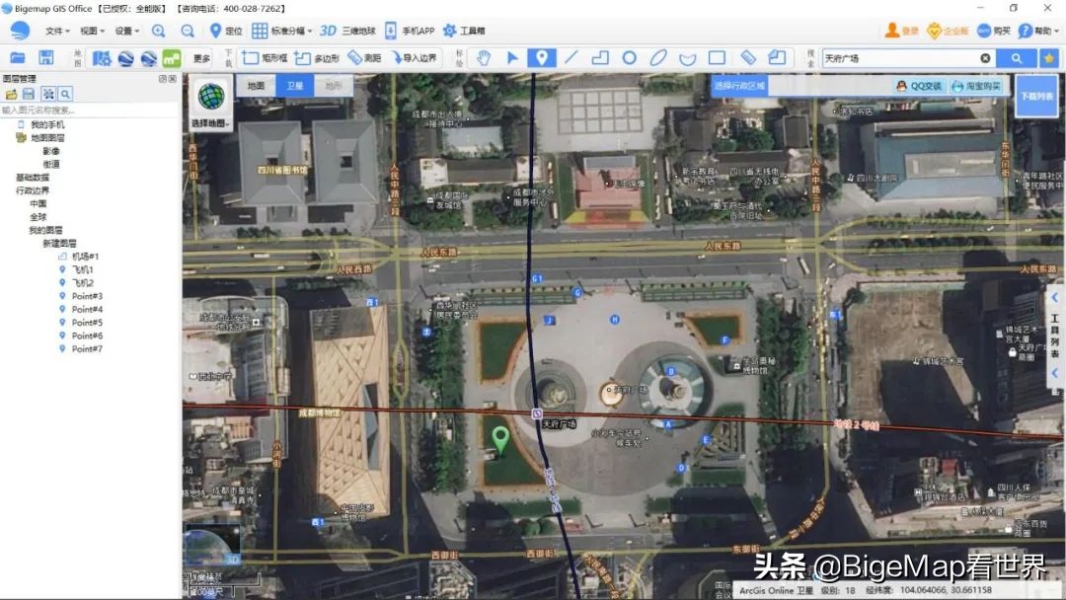Switch to the 地图 map tab
The width and height of the screenshot is (1066, 600).
pyautogui.click(x=256, y=86)
